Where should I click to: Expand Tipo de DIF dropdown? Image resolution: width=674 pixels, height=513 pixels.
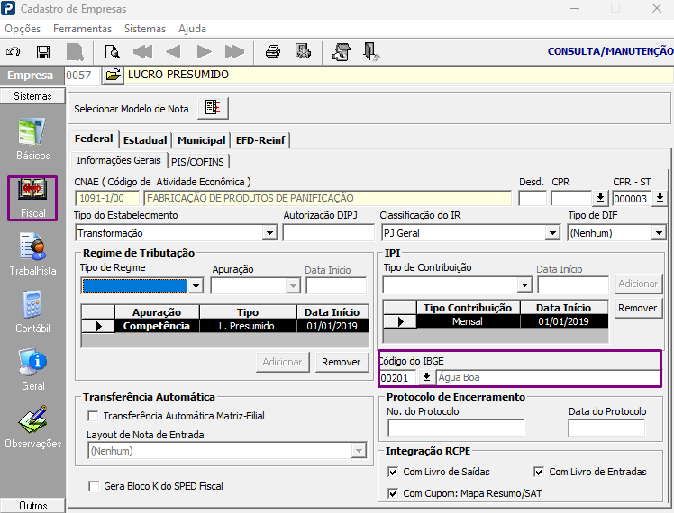tap(659, 233)
